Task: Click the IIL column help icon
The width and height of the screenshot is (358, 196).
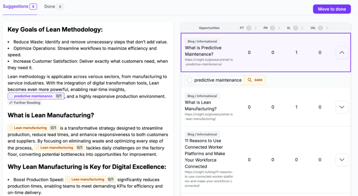Action: pos(295,28)
